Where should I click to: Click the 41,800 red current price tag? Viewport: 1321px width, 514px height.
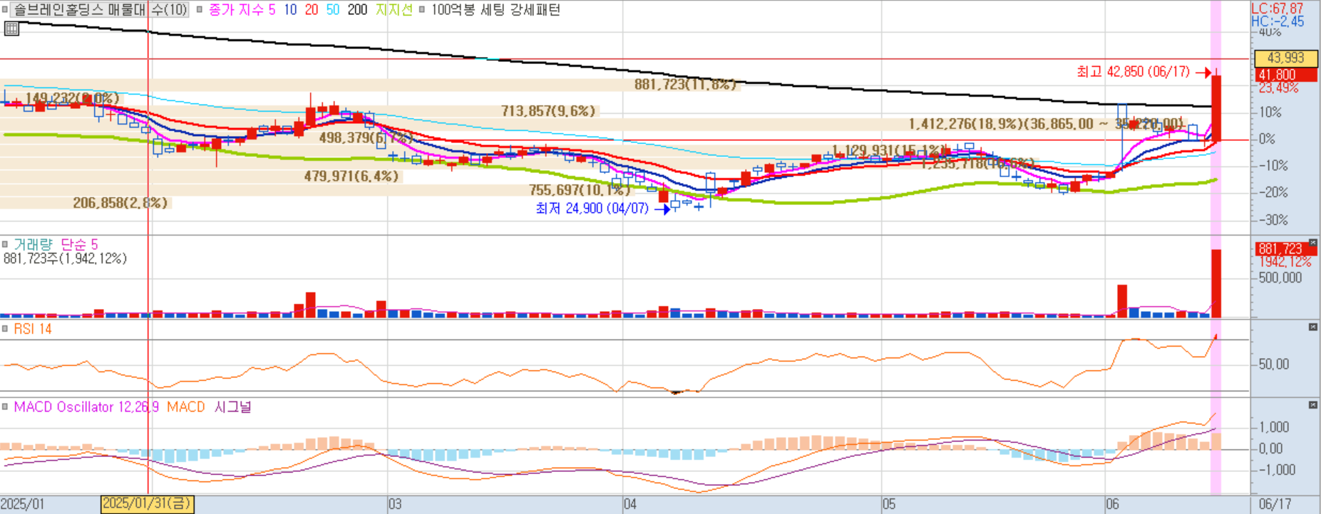coord(1285,75)
